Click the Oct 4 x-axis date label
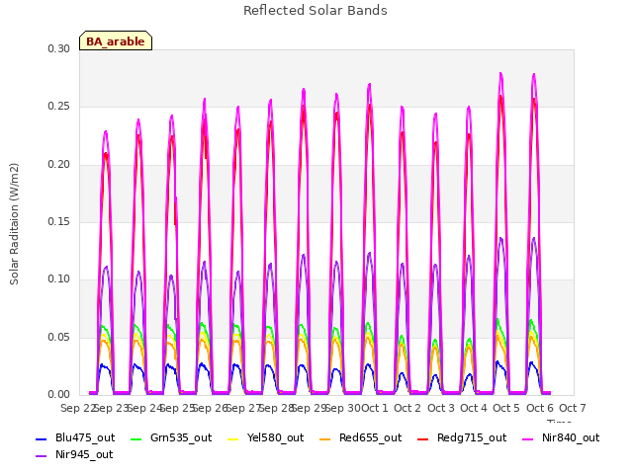The height and width of the screenshot is (474, 633). 474,408
